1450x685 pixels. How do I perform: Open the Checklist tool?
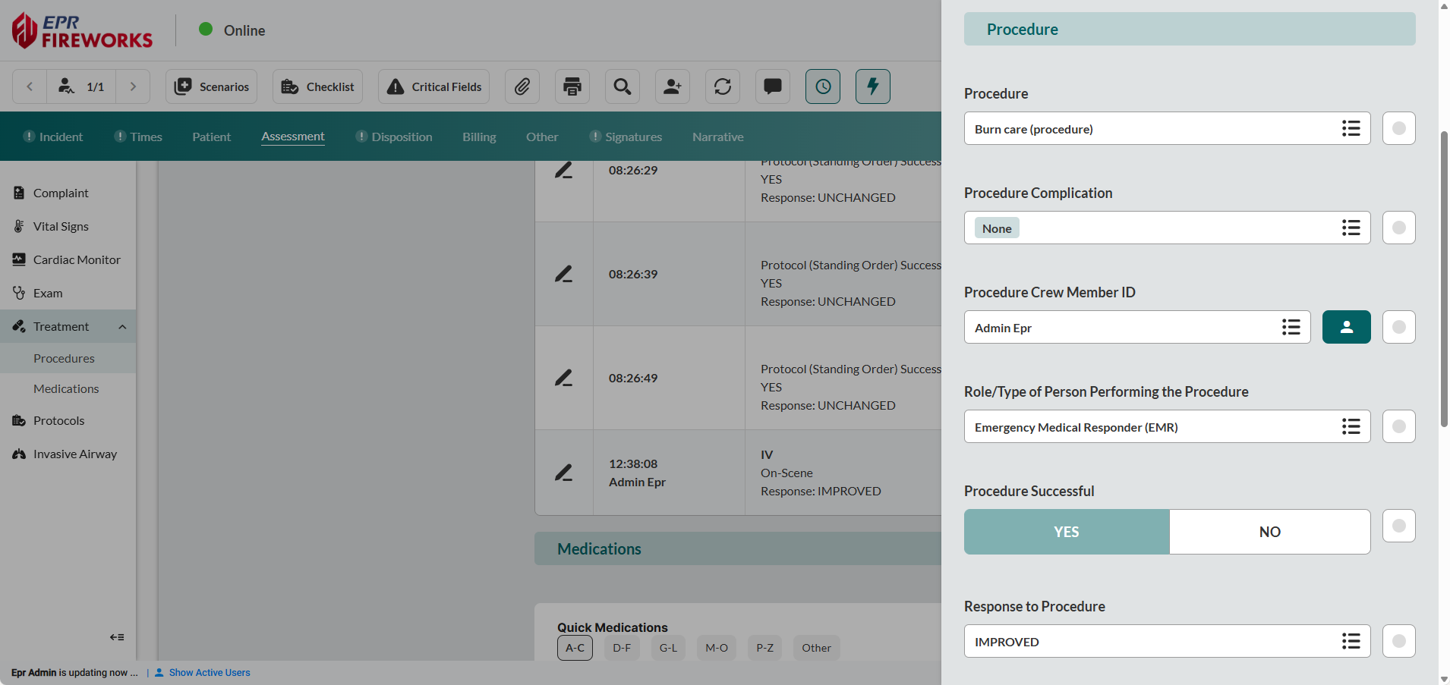[317, 86]
